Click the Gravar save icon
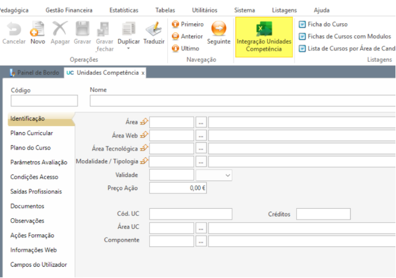Image resolution: width=396 pixels, height=278 pixels. pyautogui.click(x=82, y=29)
